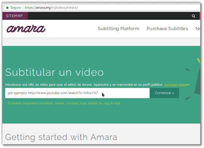
Task: Click the Introduzca una URL instruction text
Action: tap(84, 85)
